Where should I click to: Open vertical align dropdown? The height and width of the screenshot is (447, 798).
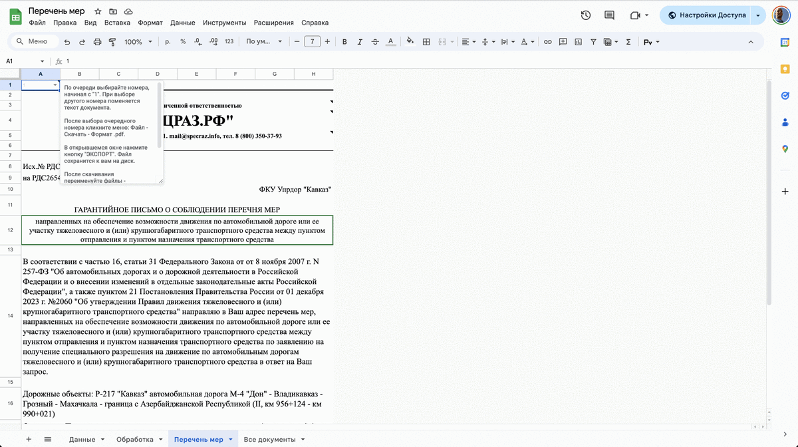(x=489, y=42)
